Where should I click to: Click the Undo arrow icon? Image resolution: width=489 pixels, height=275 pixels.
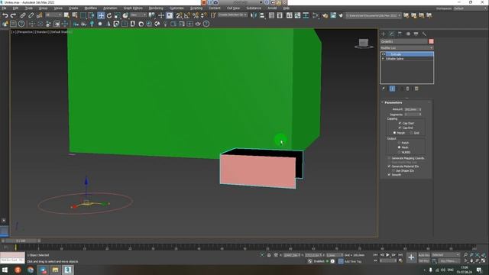(x=5, y=15)
